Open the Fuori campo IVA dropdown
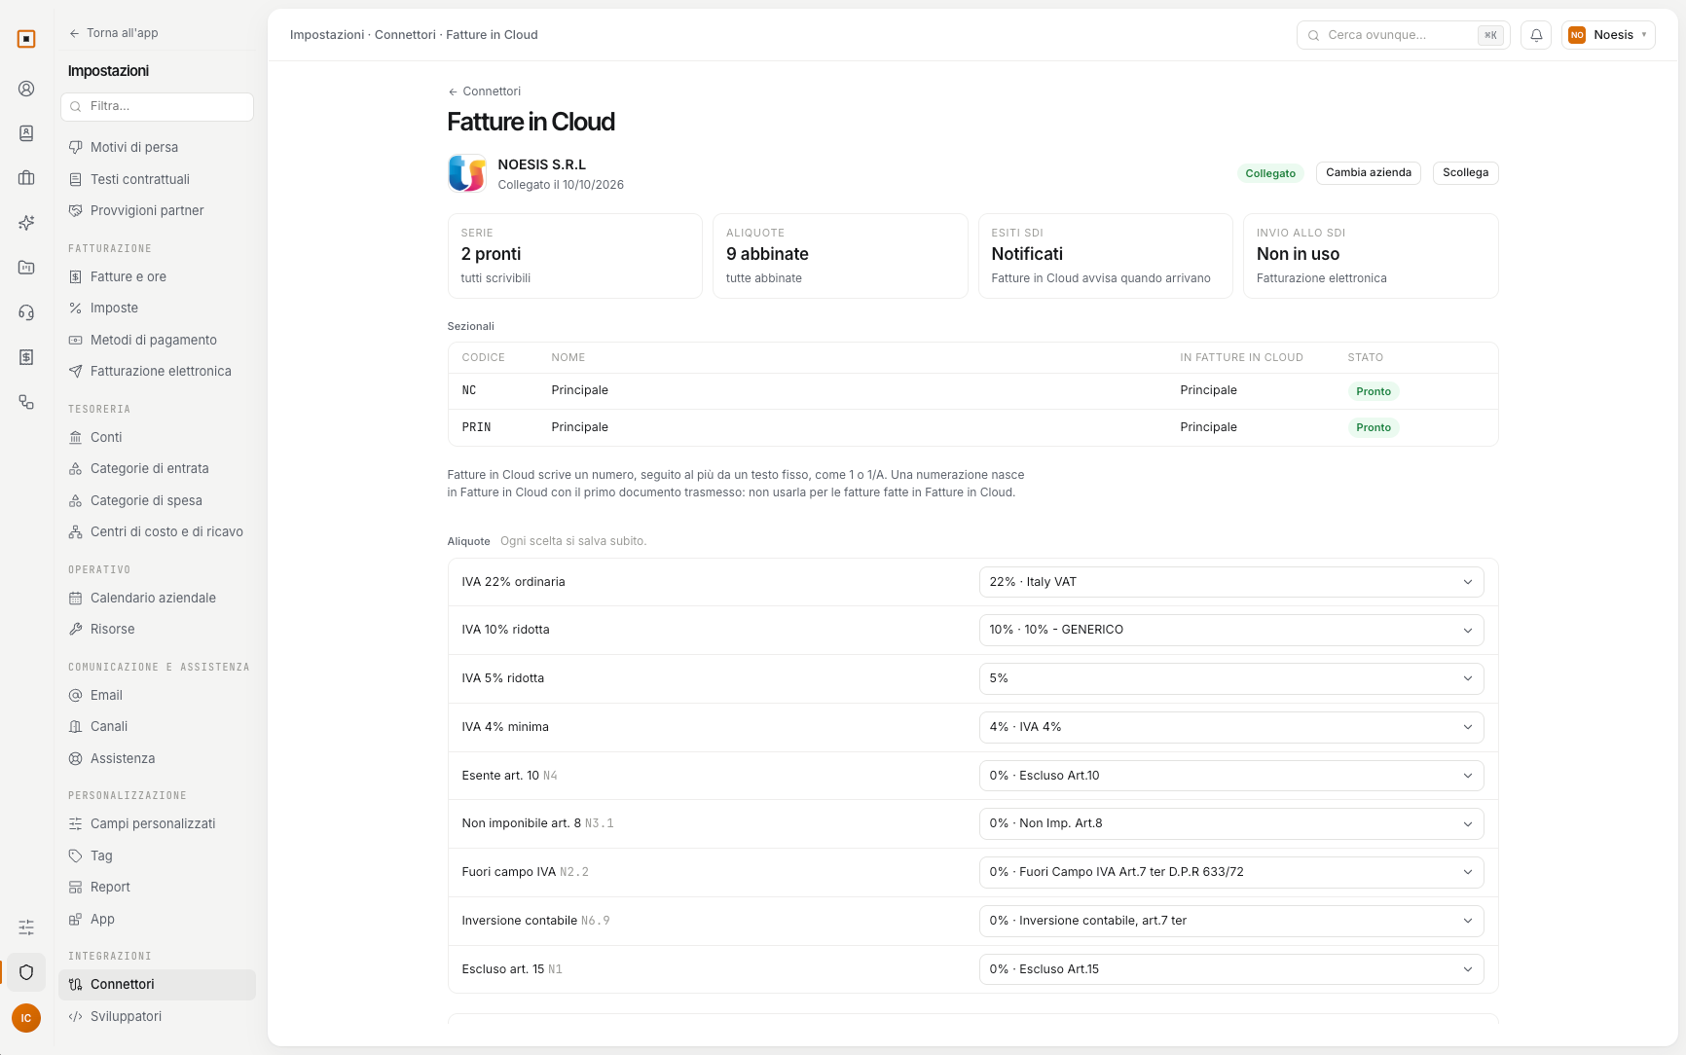This screenshot has width=1686, height=1055. 1231,872
